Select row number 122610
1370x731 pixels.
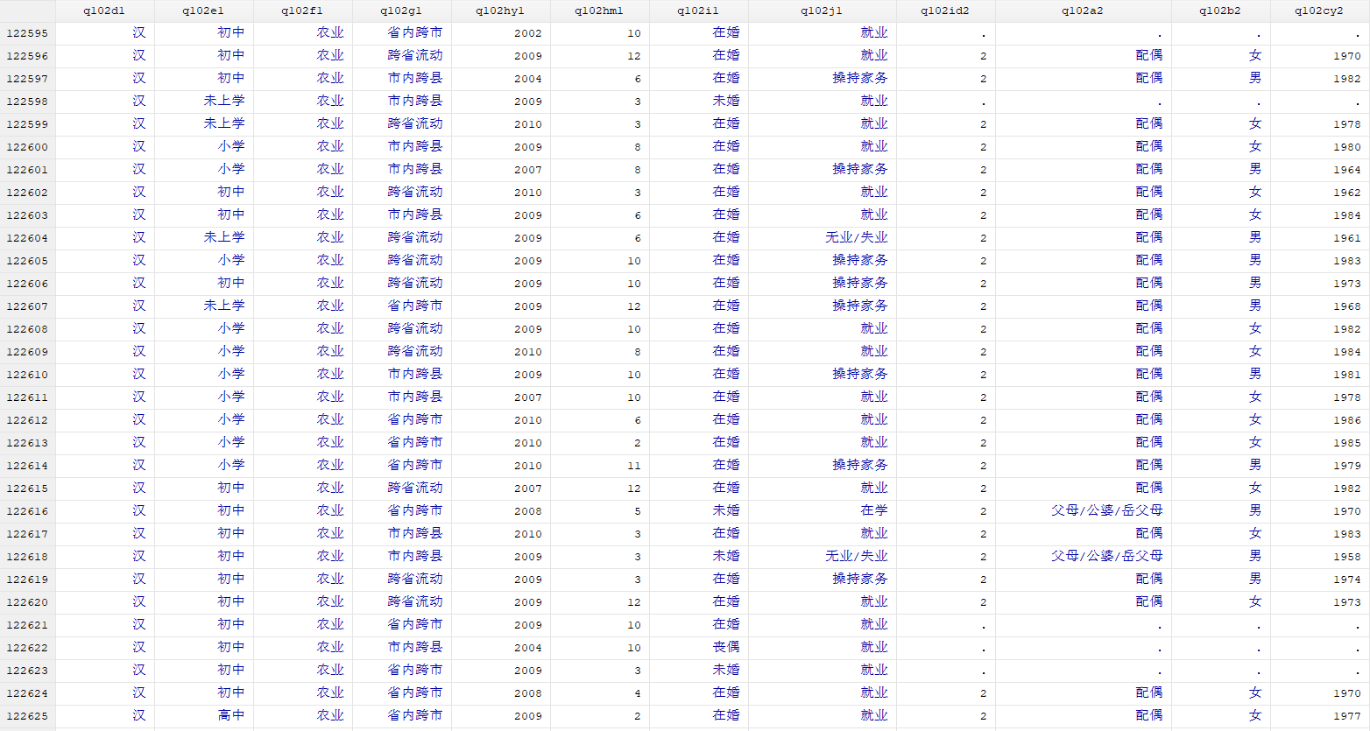(27, 375)
